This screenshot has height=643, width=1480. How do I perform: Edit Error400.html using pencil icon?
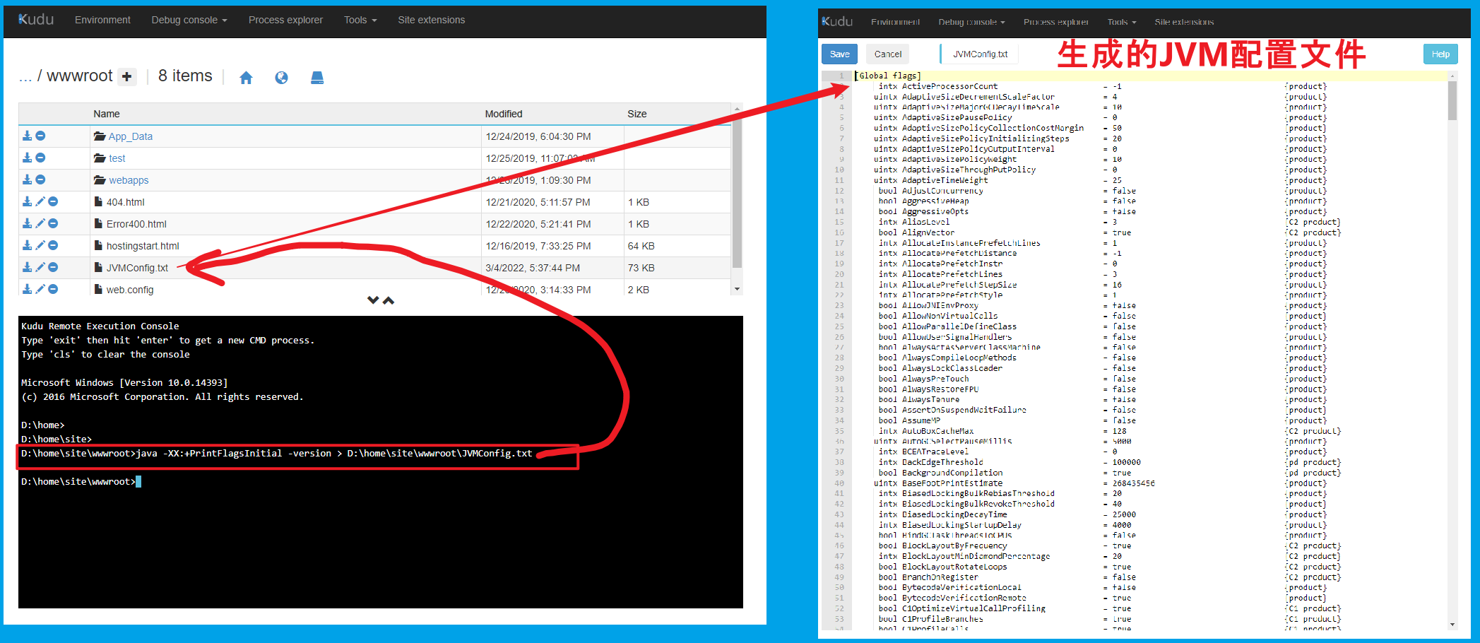(x=40, y=223)
